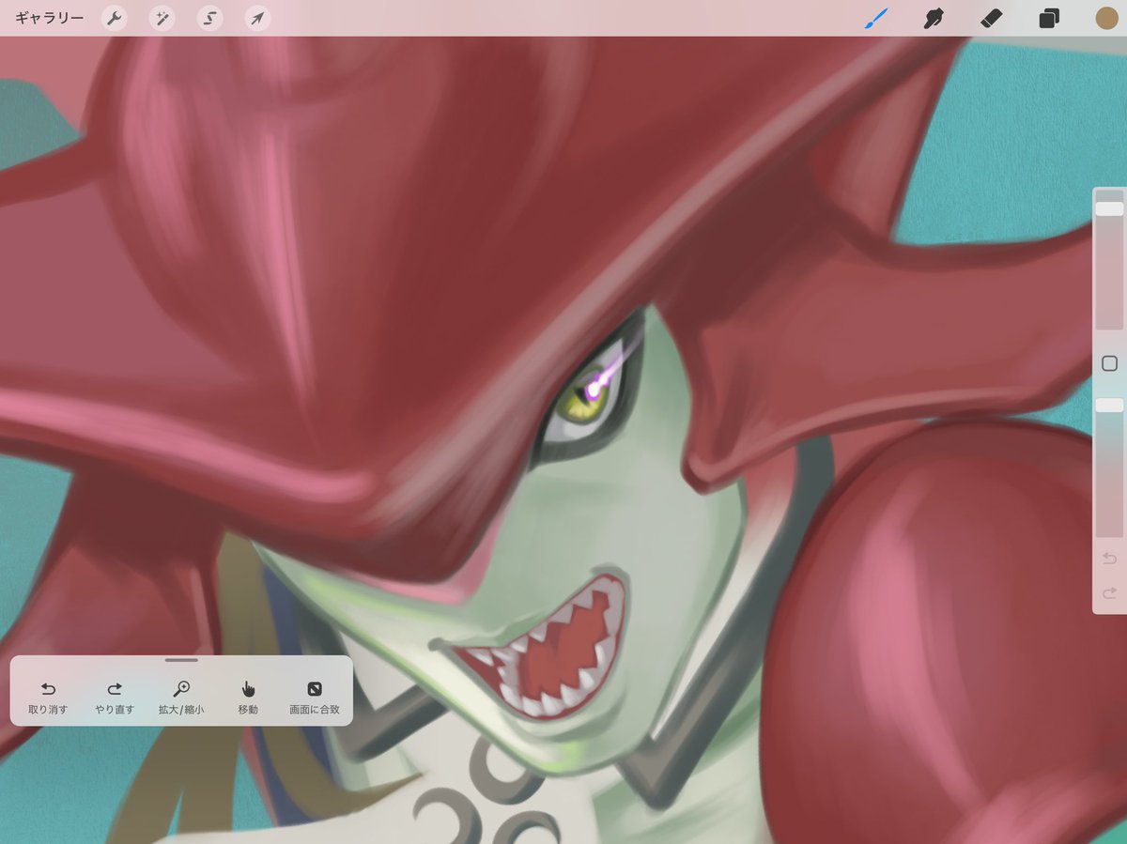Tap the square modify button on sidebar
The height and width of the screenshot is (844, 1127).
click(1109, 363)
